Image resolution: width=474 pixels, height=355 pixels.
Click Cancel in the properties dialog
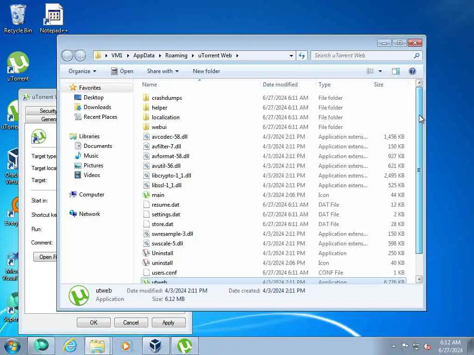click(x=131, y=322)
